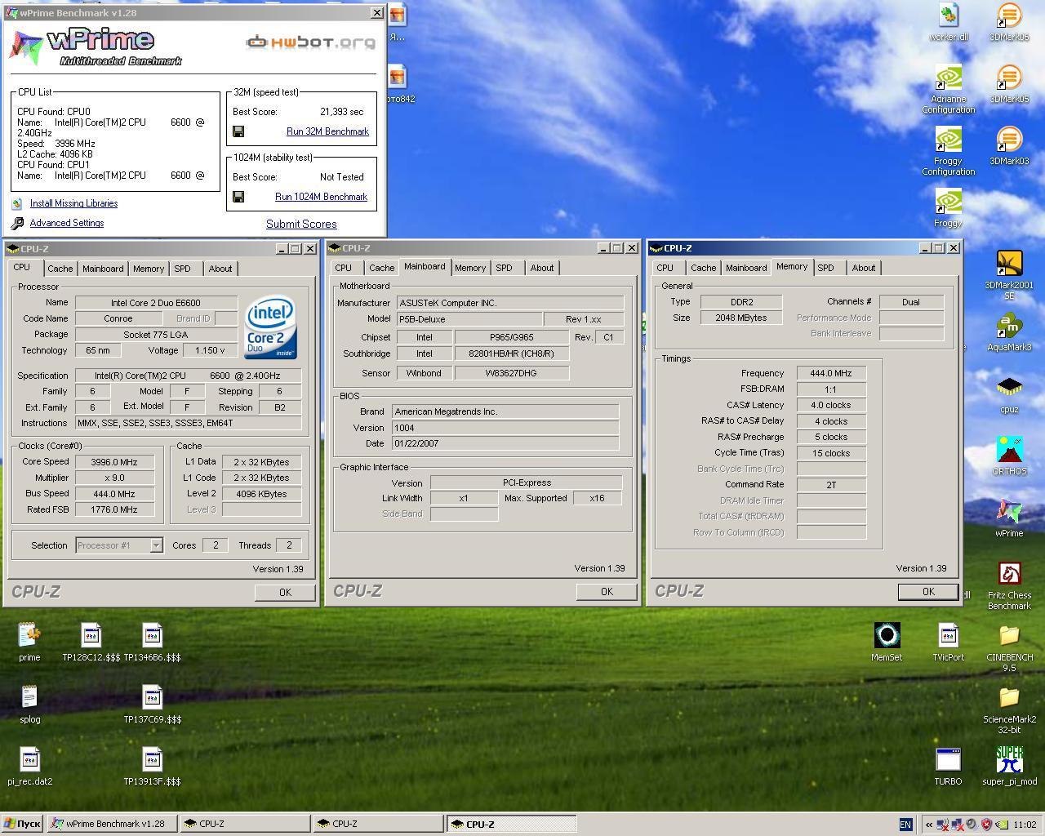This screenshot has height=836, width=1045.
Task: Click Submit Scores link
Action: [x=301, y=224]
